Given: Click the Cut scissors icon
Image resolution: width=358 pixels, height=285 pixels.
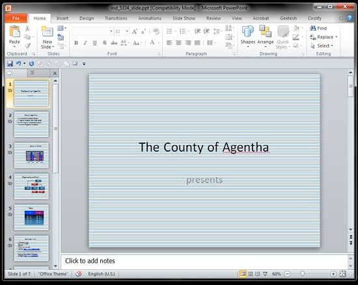Looking at the screenshot, I should coord(27,28).
